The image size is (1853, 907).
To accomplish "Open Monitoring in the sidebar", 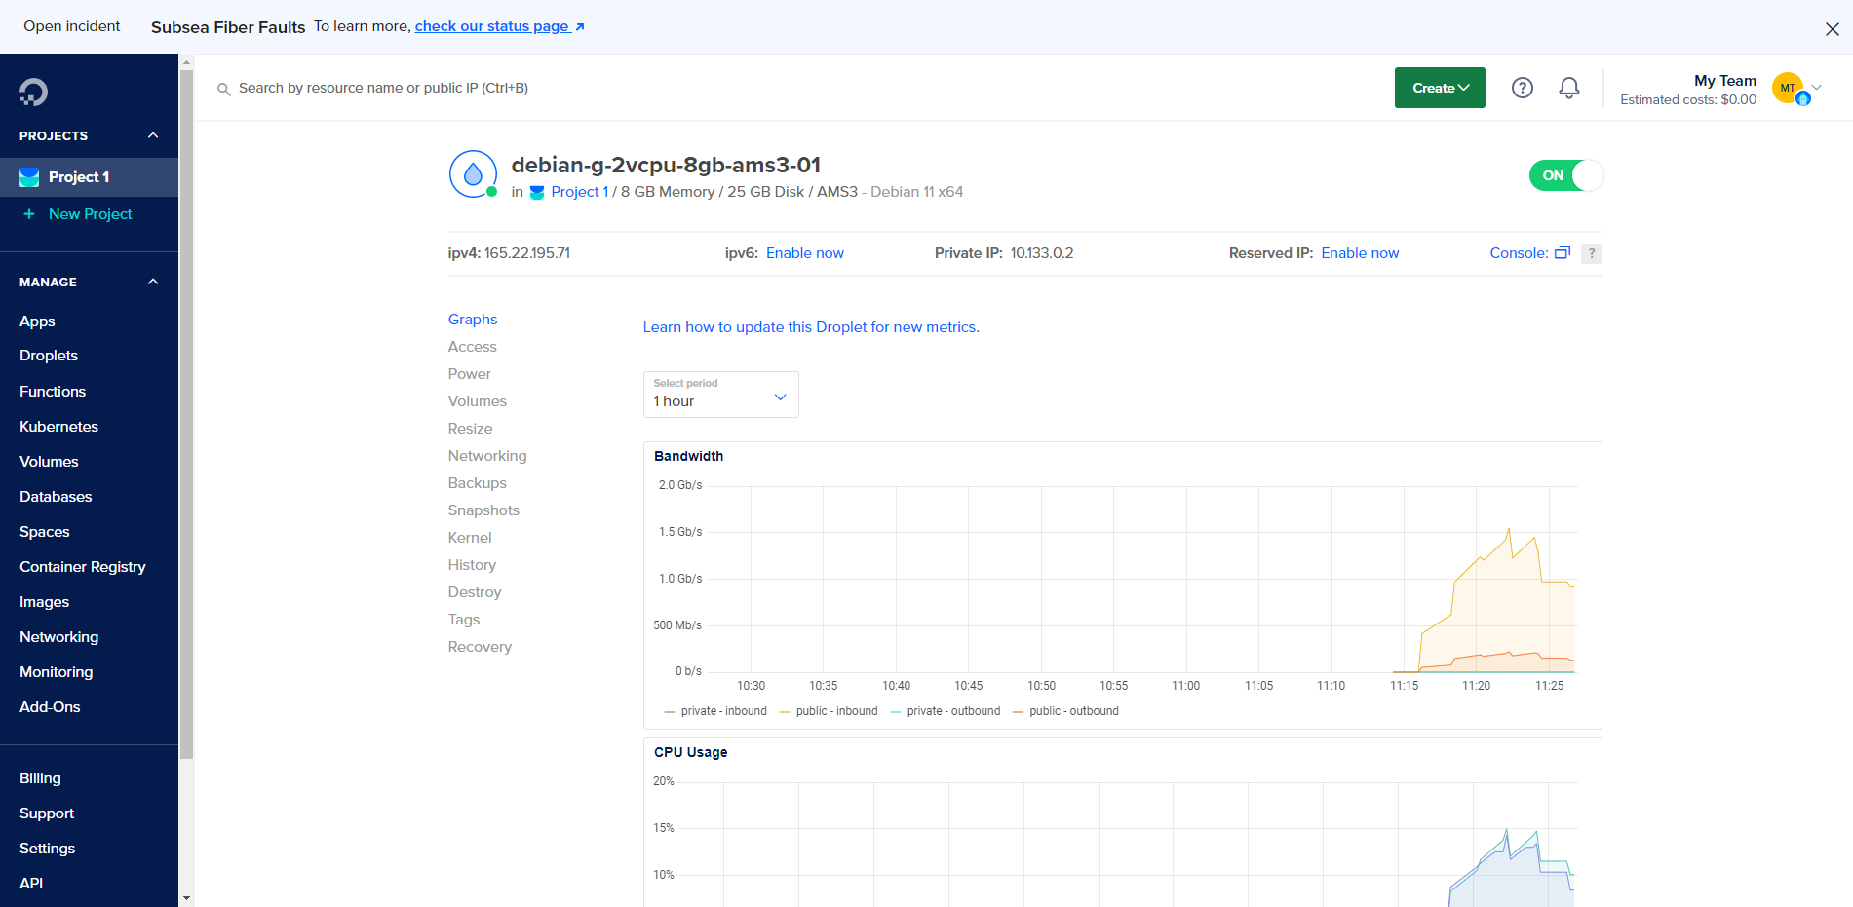I will coord(57,672).
